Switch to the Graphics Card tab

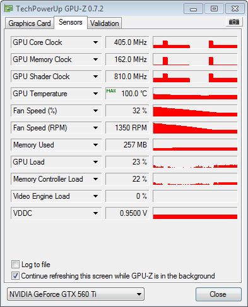click(30, 23)
